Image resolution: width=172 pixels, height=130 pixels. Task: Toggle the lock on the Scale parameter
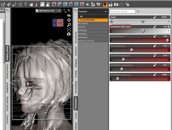pos(155,17)
